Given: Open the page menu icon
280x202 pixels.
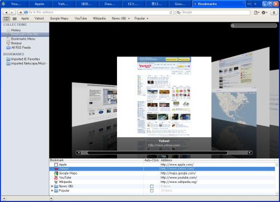Looking at the screenshot, I should click(x=256, y=12).
